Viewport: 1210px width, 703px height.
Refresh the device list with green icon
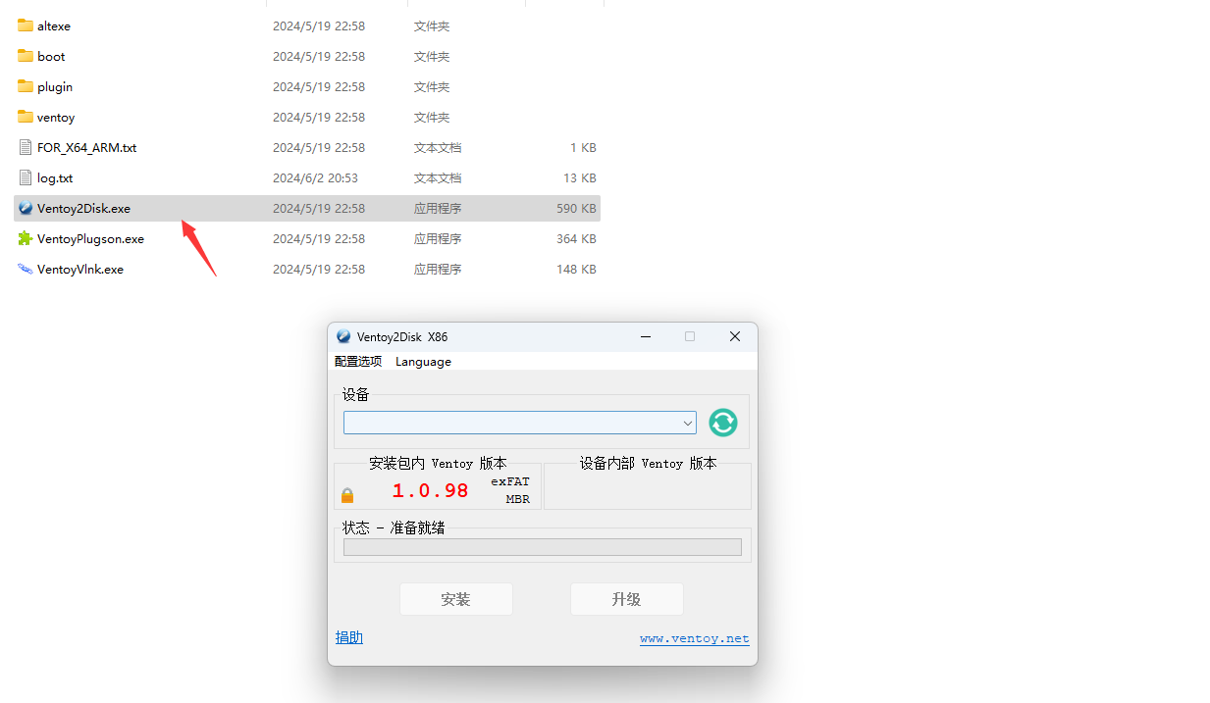[723, 423]
